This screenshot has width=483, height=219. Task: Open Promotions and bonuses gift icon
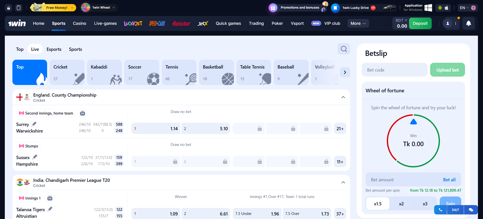(x=273, y=8)
